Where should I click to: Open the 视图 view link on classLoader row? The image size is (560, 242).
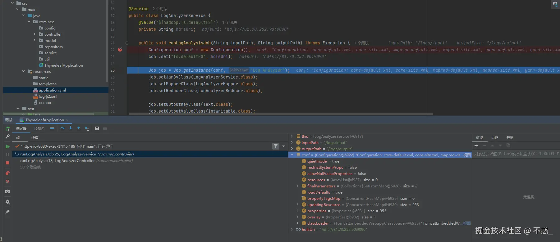pos(467,223)
